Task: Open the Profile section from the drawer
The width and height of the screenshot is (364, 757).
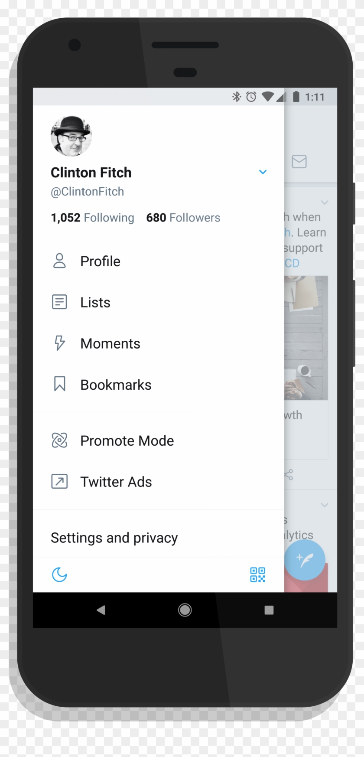Action: point(100,261)
